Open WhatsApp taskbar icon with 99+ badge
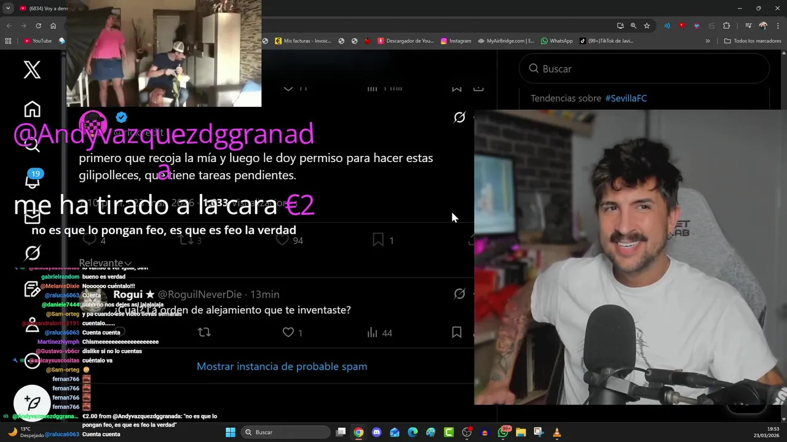787x442 pixels. pyautogui.click(x=504, y=432)
